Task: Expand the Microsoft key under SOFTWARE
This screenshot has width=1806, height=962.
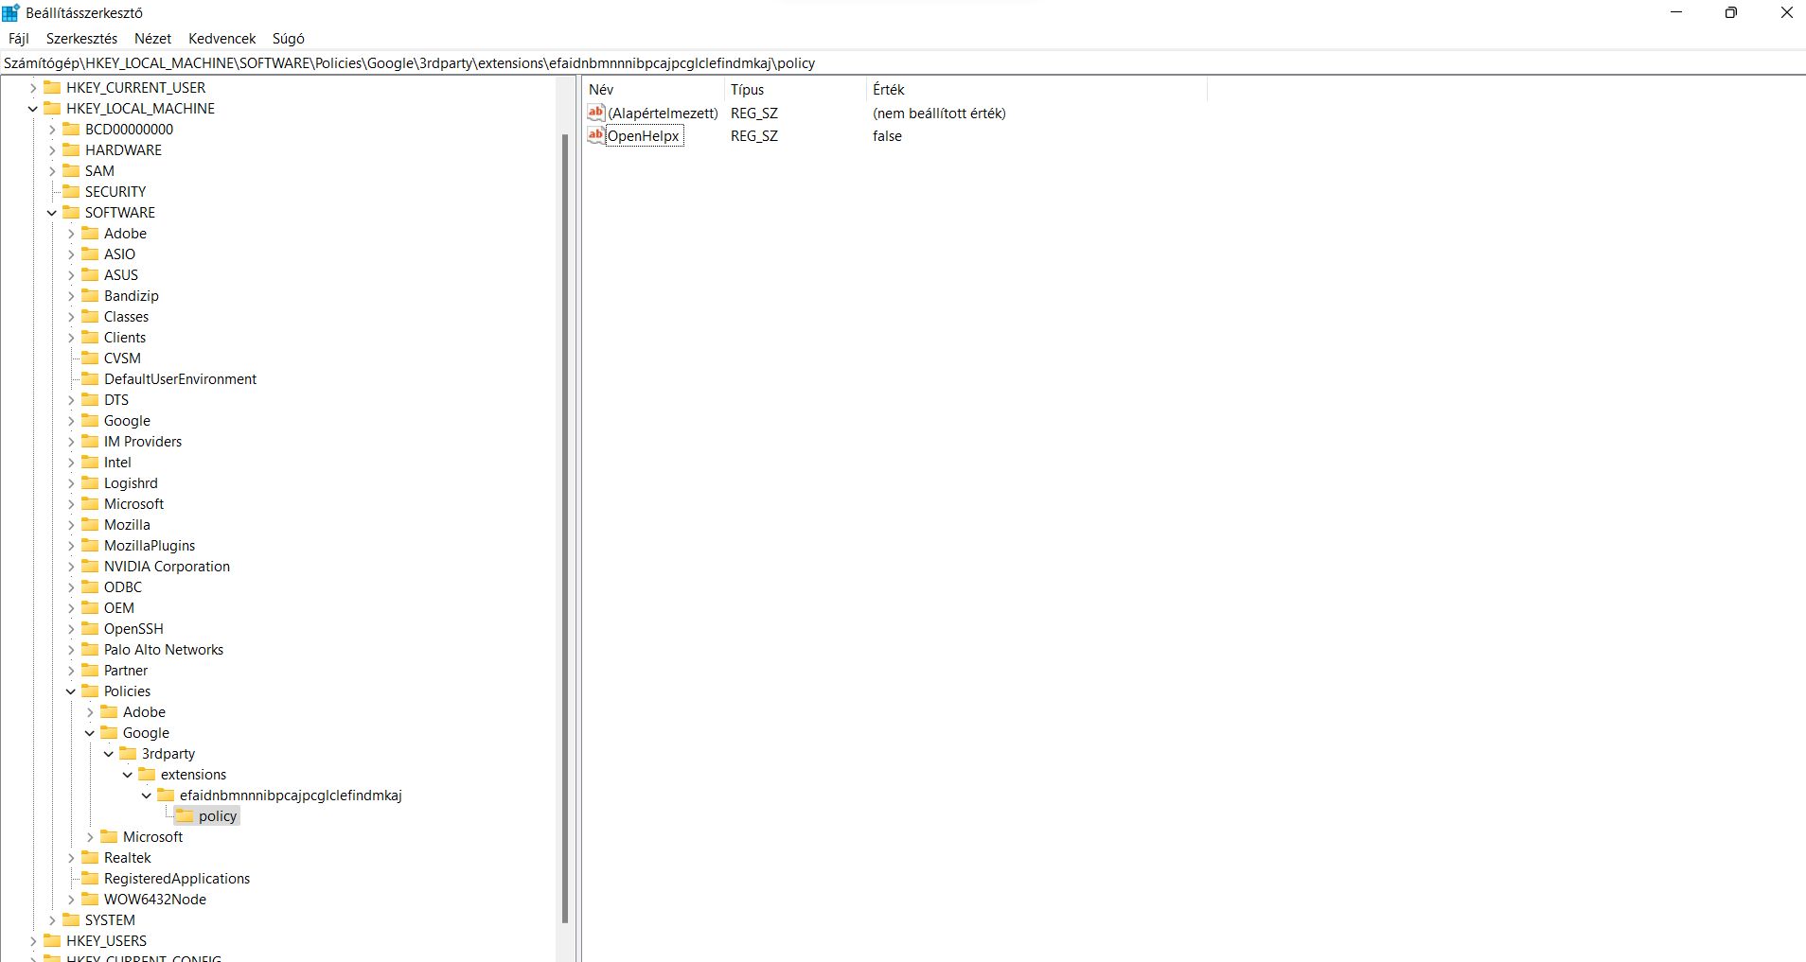Action: tap(71, 504)
